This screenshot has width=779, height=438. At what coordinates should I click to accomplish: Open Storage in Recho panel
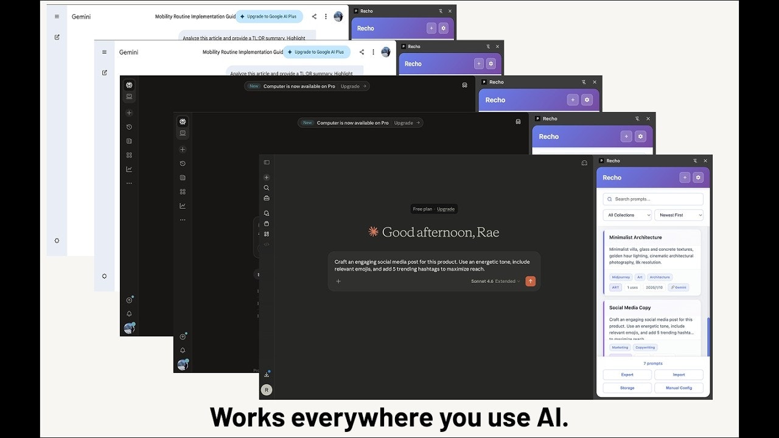[x=627, y=388]
